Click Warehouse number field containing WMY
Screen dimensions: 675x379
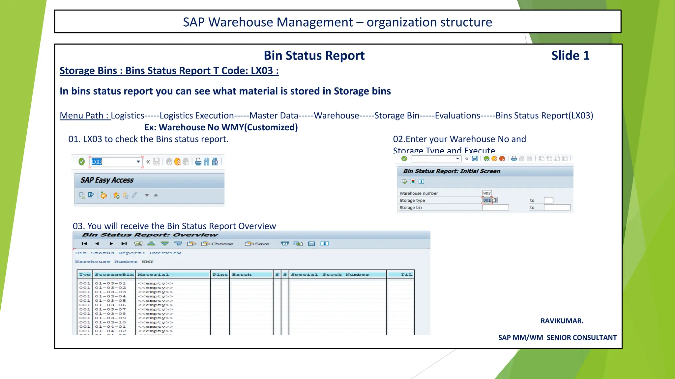coord(487,193)
